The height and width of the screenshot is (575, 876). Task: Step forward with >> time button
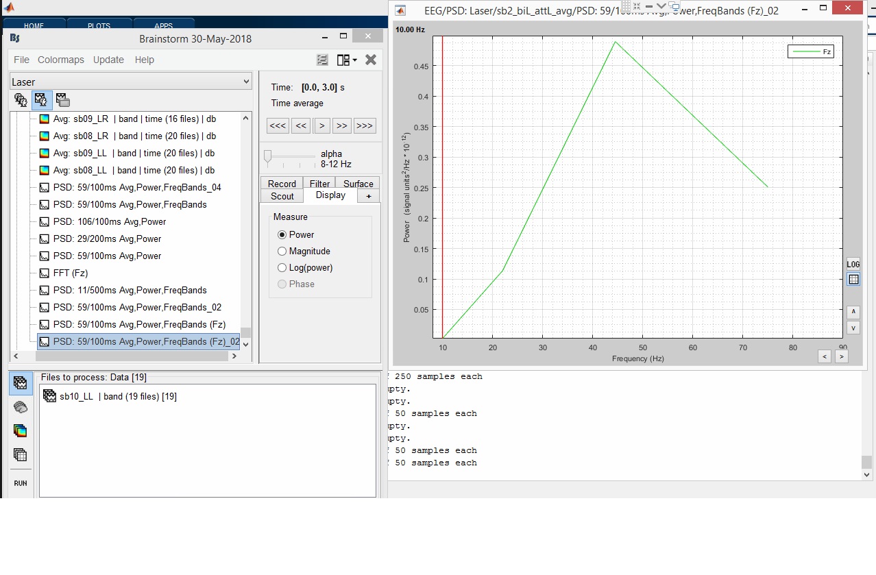[x=342, y=125]
